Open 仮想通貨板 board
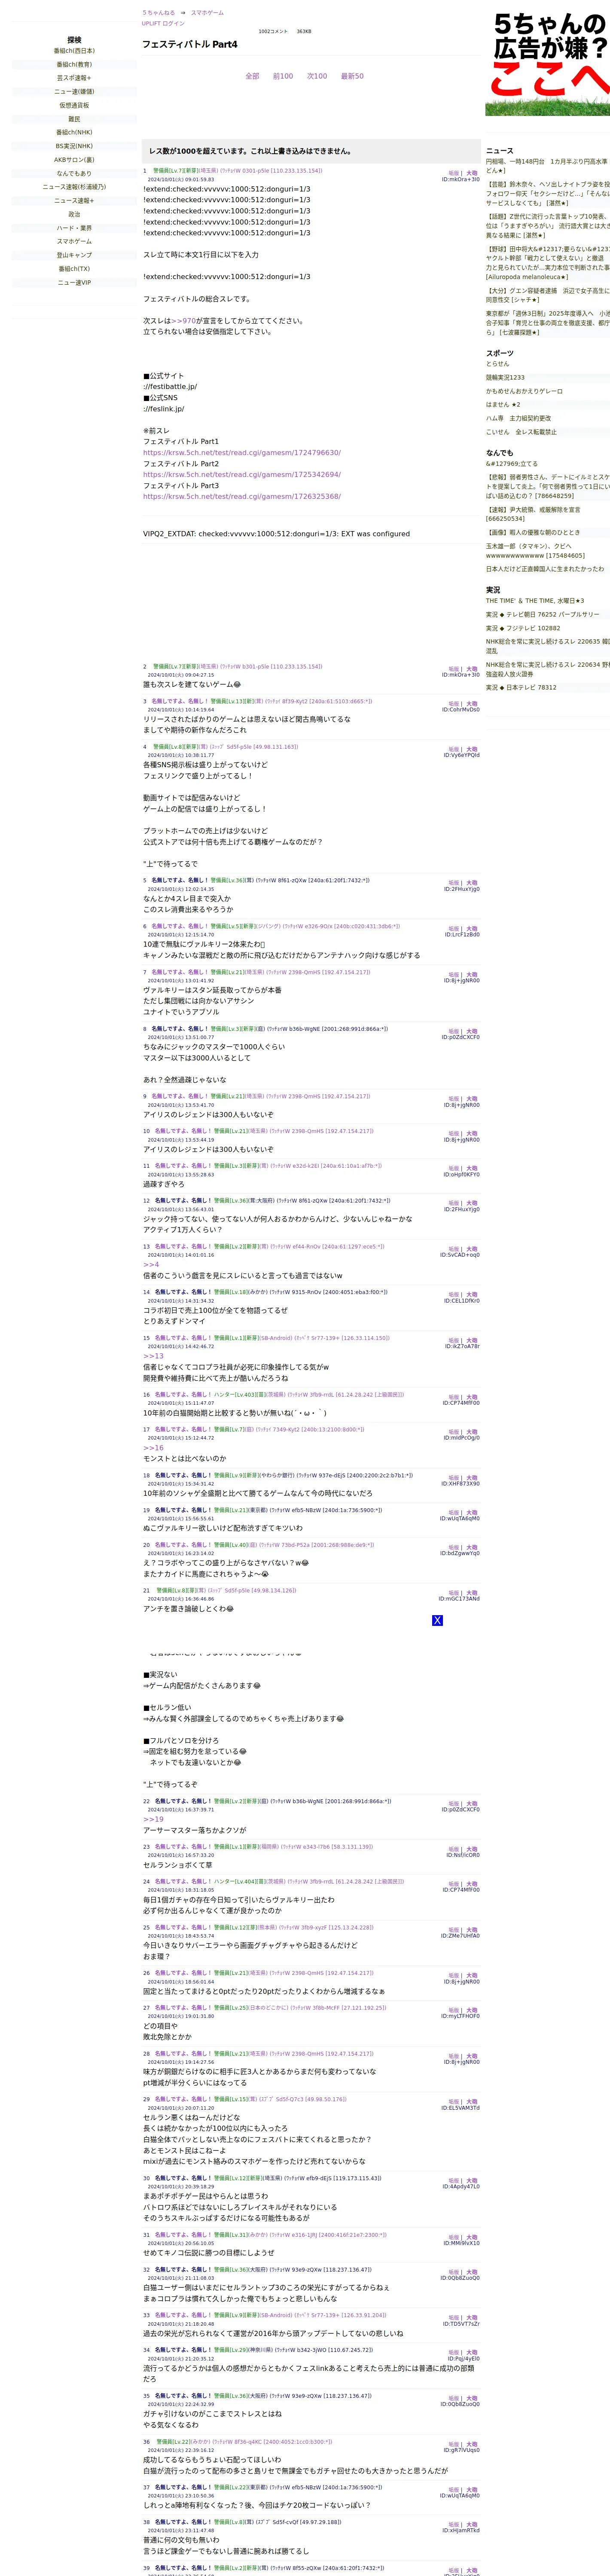This screenshot has height=2576, width=610. pyautogui.click(x=74, y=105)
